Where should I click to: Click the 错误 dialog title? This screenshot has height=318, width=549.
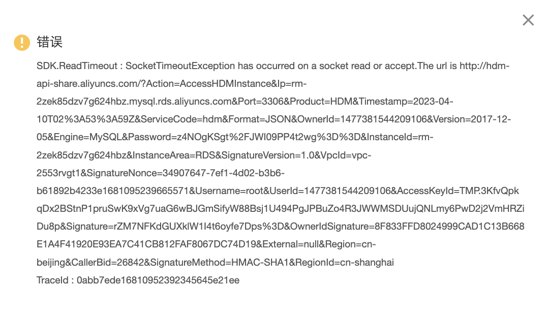[x=50, y=42]
